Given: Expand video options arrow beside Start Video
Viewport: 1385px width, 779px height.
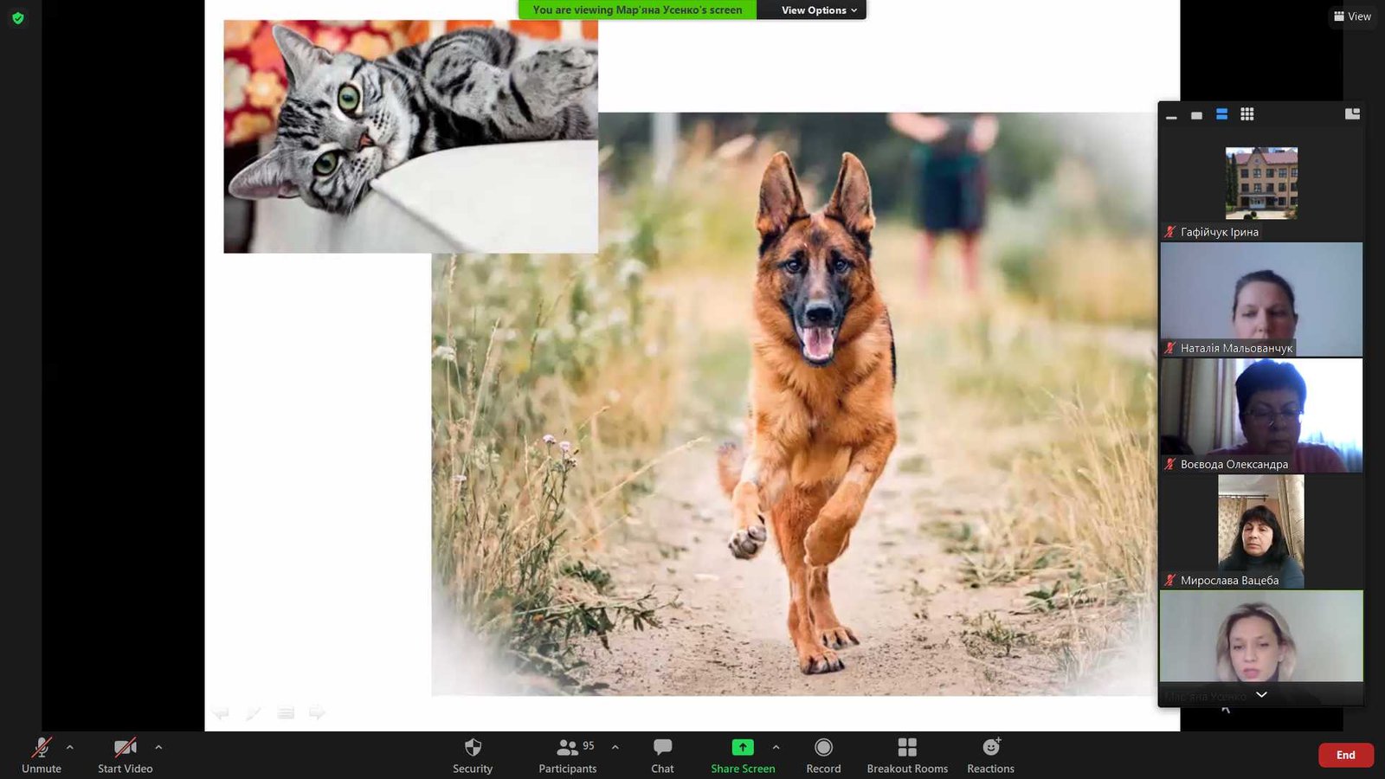Looking at the screenshot, I should 158,747.
